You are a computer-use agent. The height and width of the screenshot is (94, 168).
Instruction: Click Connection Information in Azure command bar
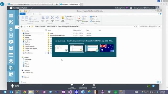click(83, 86)
